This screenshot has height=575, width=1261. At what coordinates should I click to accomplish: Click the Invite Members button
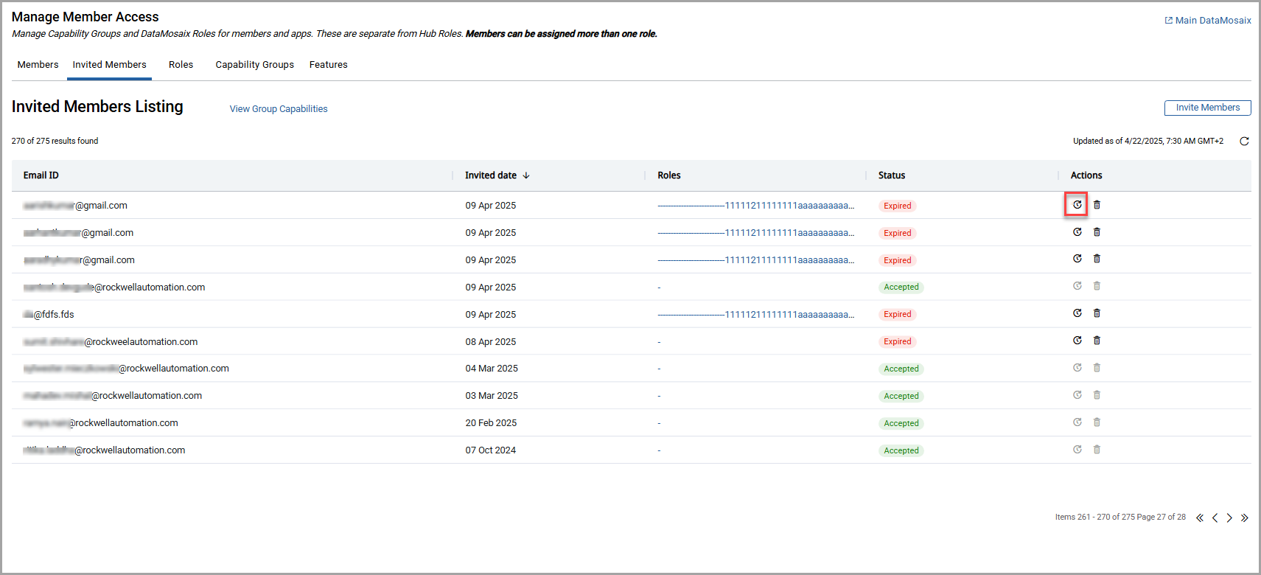point(1207,108)
